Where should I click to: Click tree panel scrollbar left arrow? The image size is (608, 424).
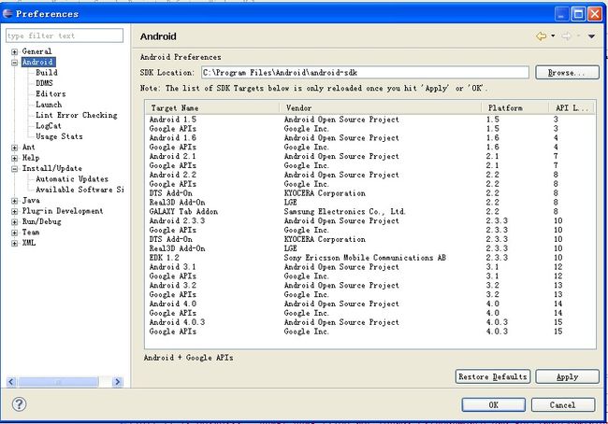[x=11, y=382]
